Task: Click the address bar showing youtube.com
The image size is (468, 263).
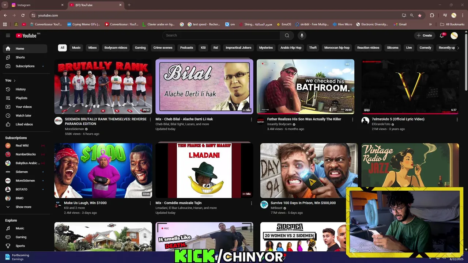Action: point(216,15)
